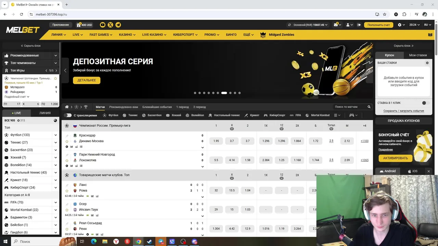
Task: Bookmark page with Chrome star icon
Action: point(385,14)
